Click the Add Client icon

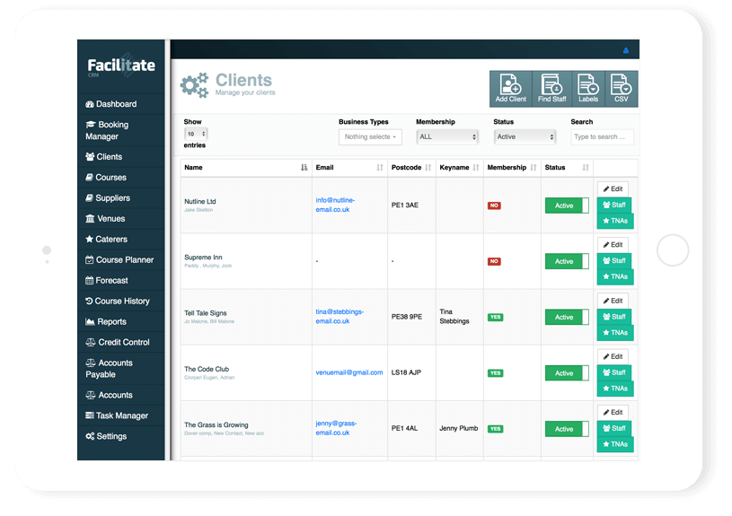point(510,88)
